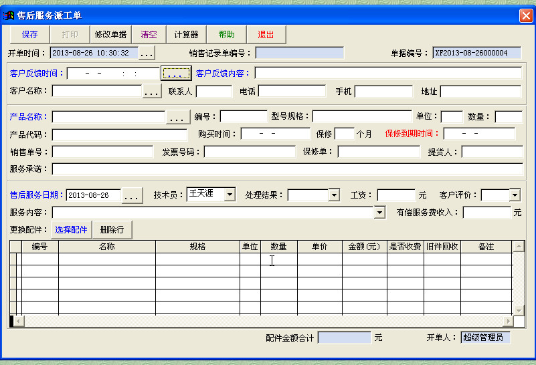Open product lookup next to 产品名称
Image resolution: width=536 pixels, height=365 pixels.
click(x=178, y=117)
